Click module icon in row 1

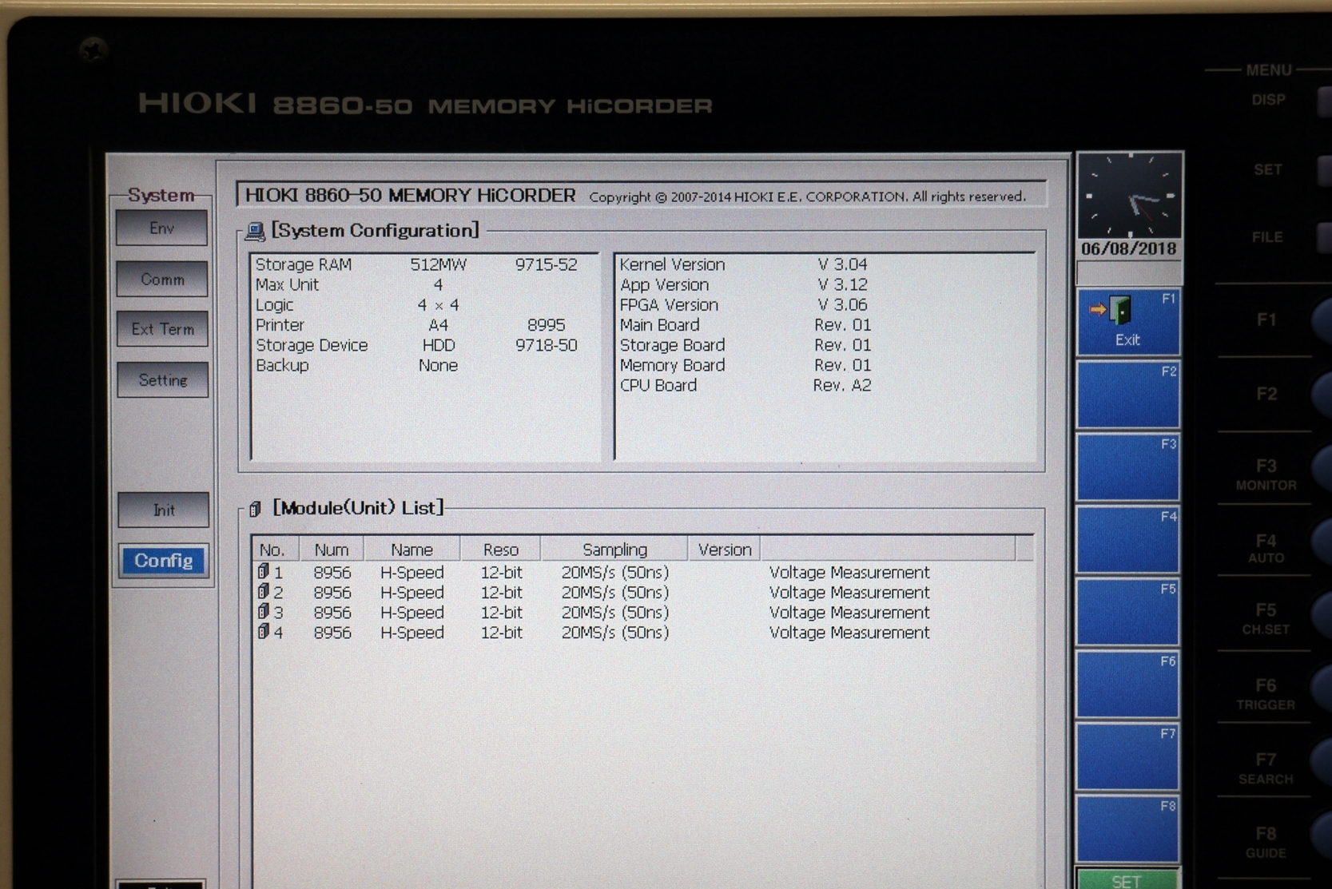(x=263, y=572)
